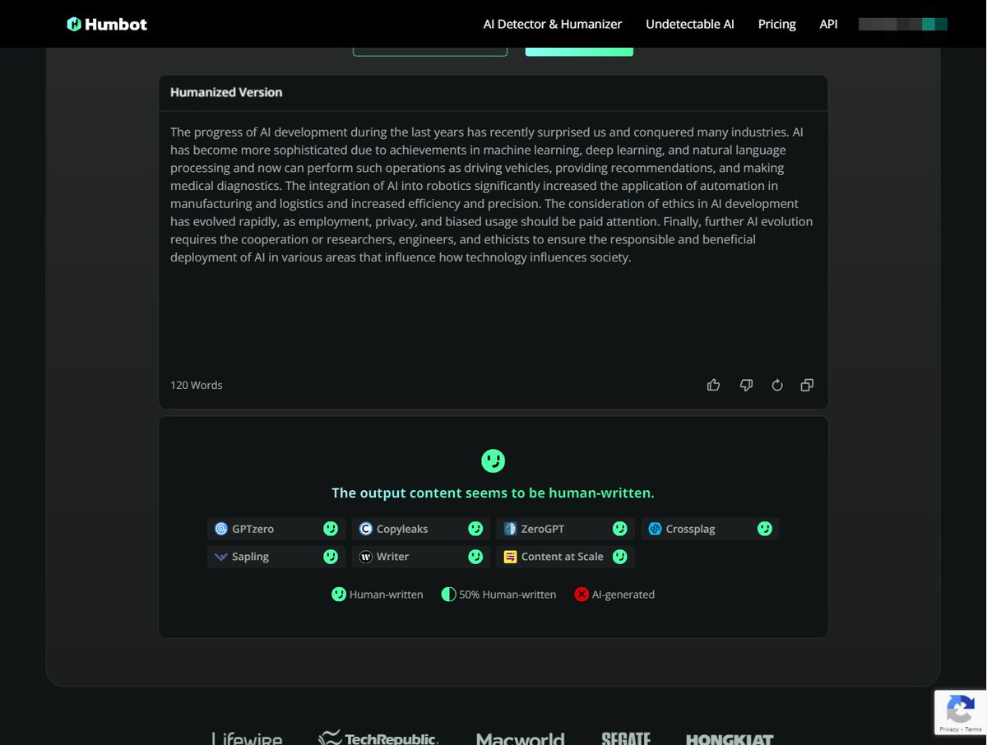The width and height of the screenshot is (987, 745).
Task: Click the Lifewire logo
Action: coord(247,738)
